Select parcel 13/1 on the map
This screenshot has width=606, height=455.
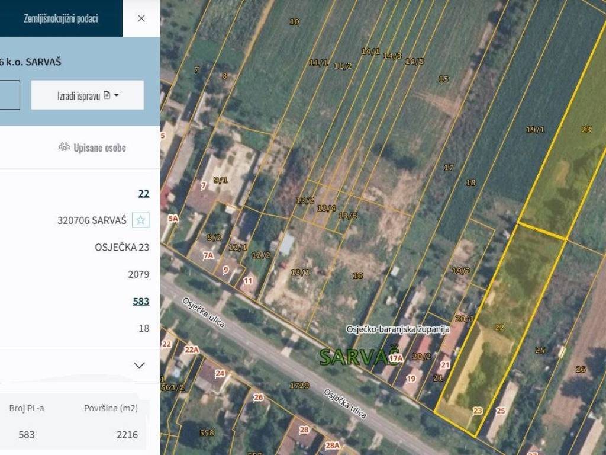pos(300,273)
